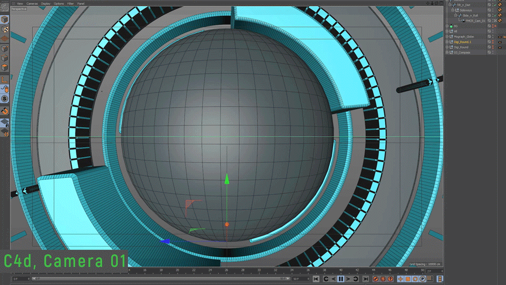Select the Digi_Round.1 object
This screenshot has height=285, width=506.
click(462, 42)
